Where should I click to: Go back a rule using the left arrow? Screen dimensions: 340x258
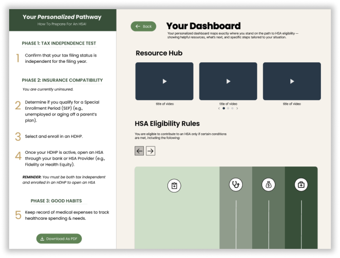[x=139, y=151]
